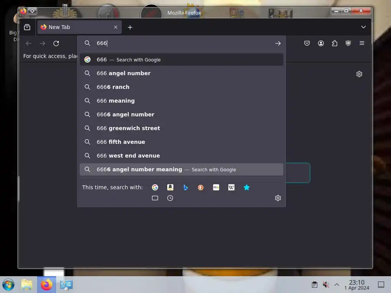The width and height of the screenshot is (391, 293).
Task: Open the Firefox View icon beside tabs
Action: click(27, 27)
